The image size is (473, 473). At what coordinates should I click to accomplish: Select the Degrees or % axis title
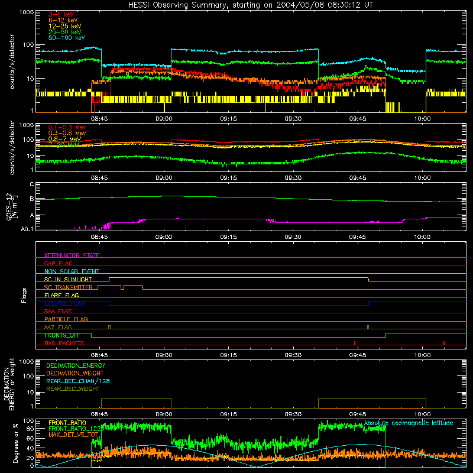tap(16, 443)
